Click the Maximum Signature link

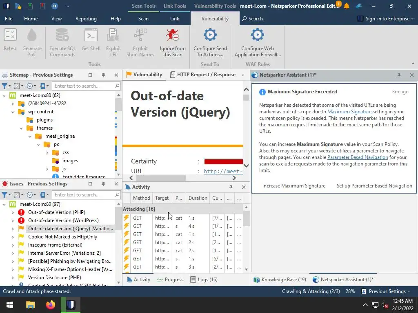[x=349, y=112]
